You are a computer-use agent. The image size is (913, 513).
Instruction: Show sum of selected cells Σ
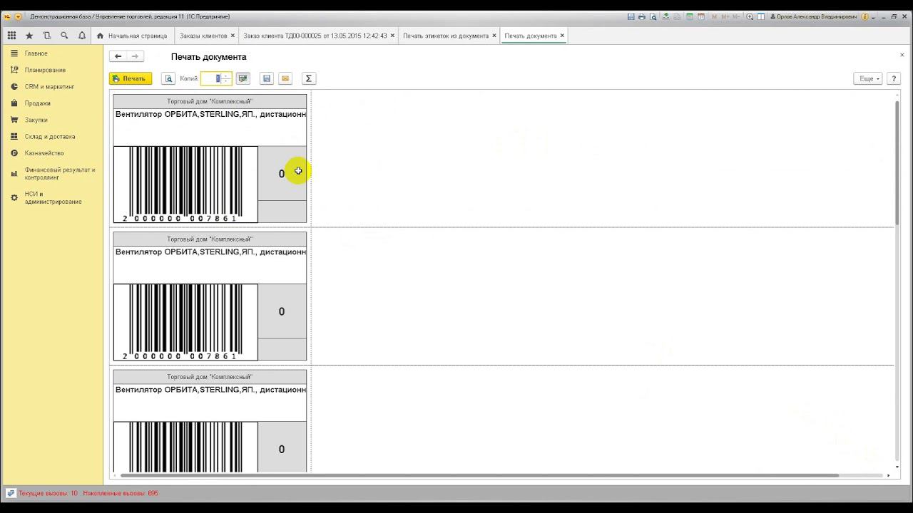click(x=308, y=78)
